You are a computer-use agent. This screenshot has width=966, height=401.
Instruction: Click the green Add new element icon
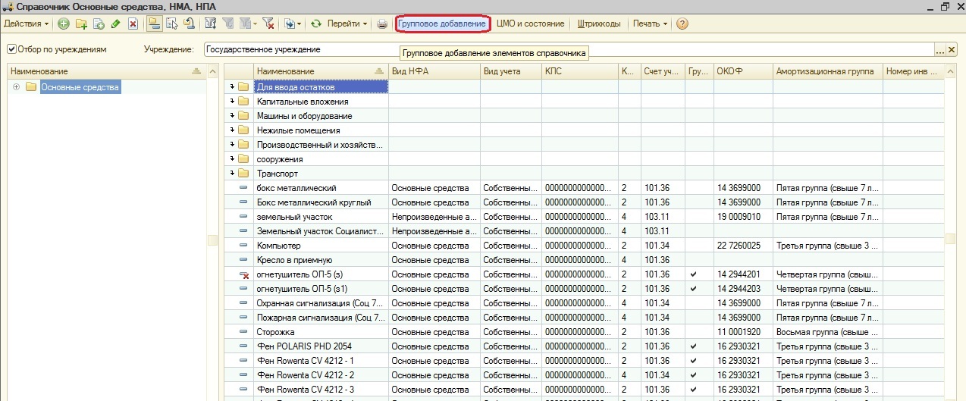click(64, 23)
